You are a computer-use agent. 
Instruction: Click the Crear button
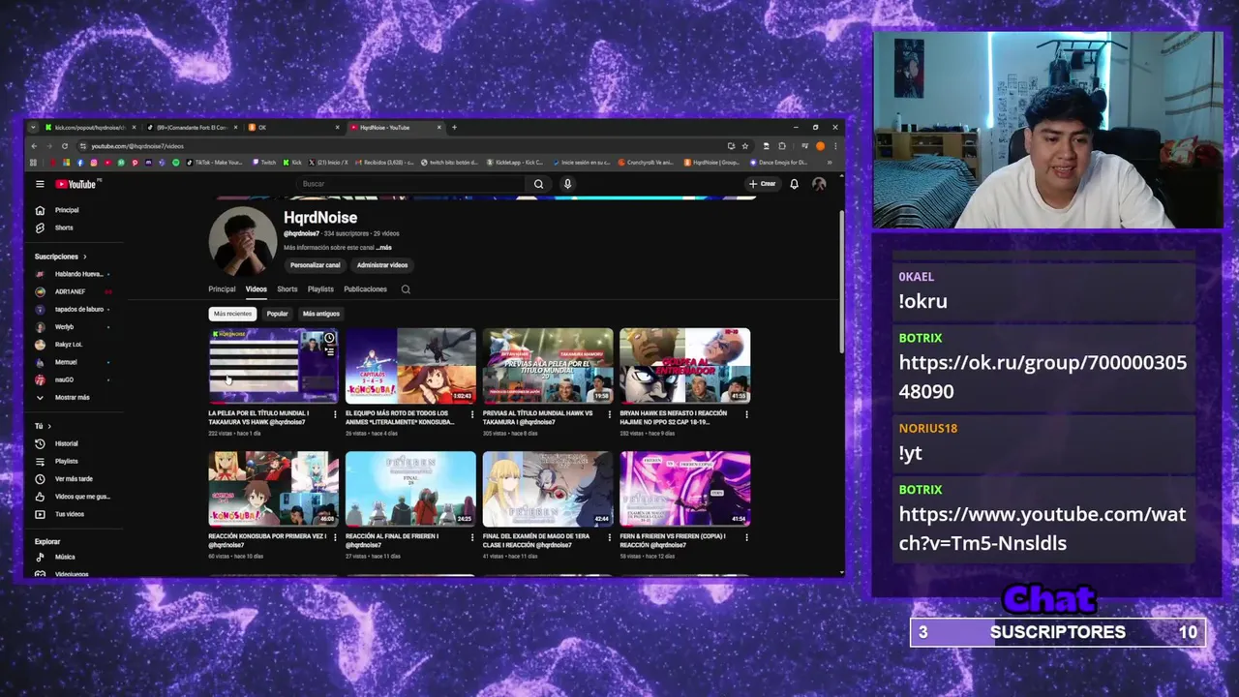click(763, 184)
